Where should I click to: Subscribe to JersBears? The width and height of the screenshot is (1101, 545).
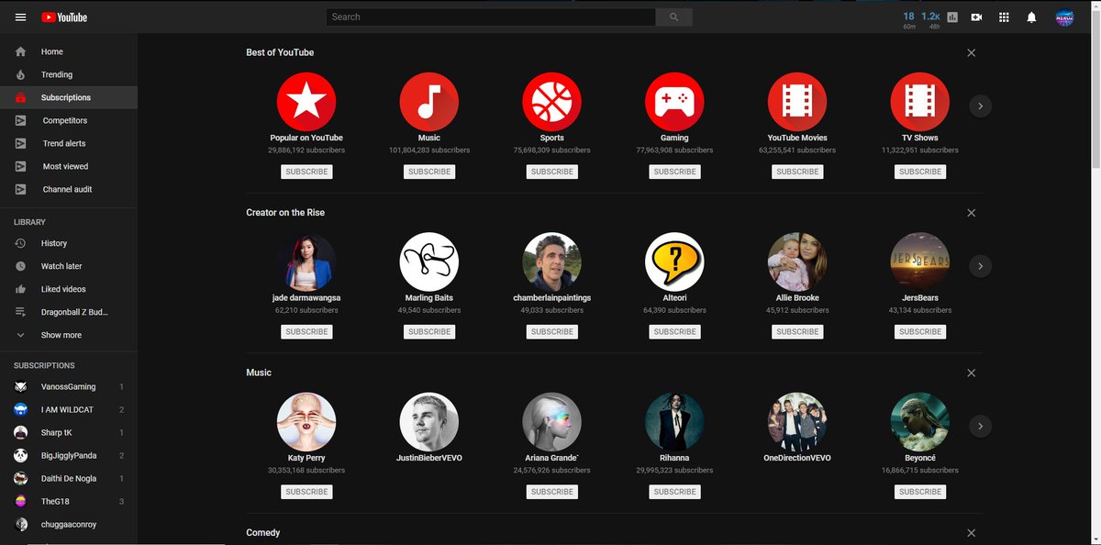point(920,331)
